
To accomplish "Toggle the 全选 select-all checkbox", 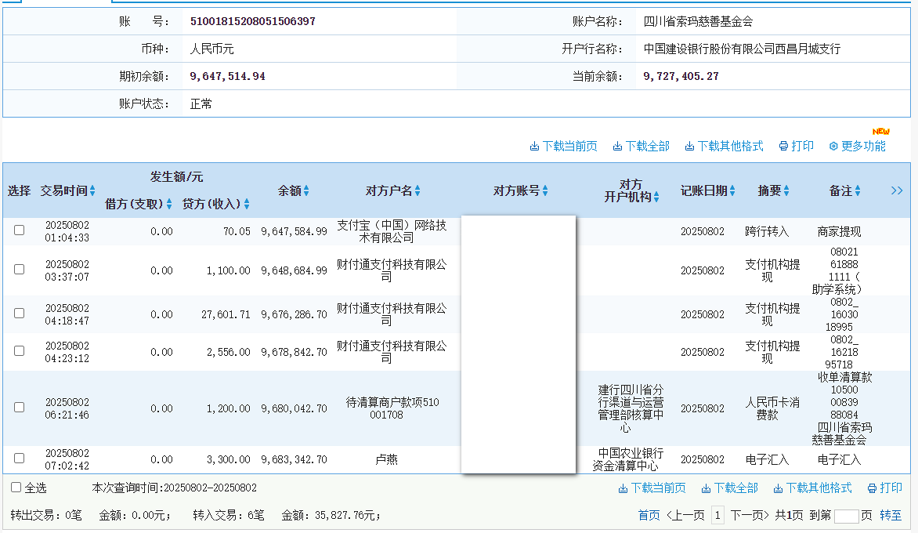I will click(16, 488).
